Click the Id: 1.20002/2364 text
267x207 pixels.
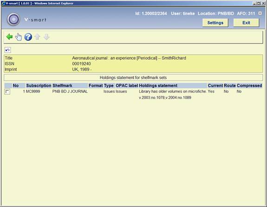pos(151,13)
